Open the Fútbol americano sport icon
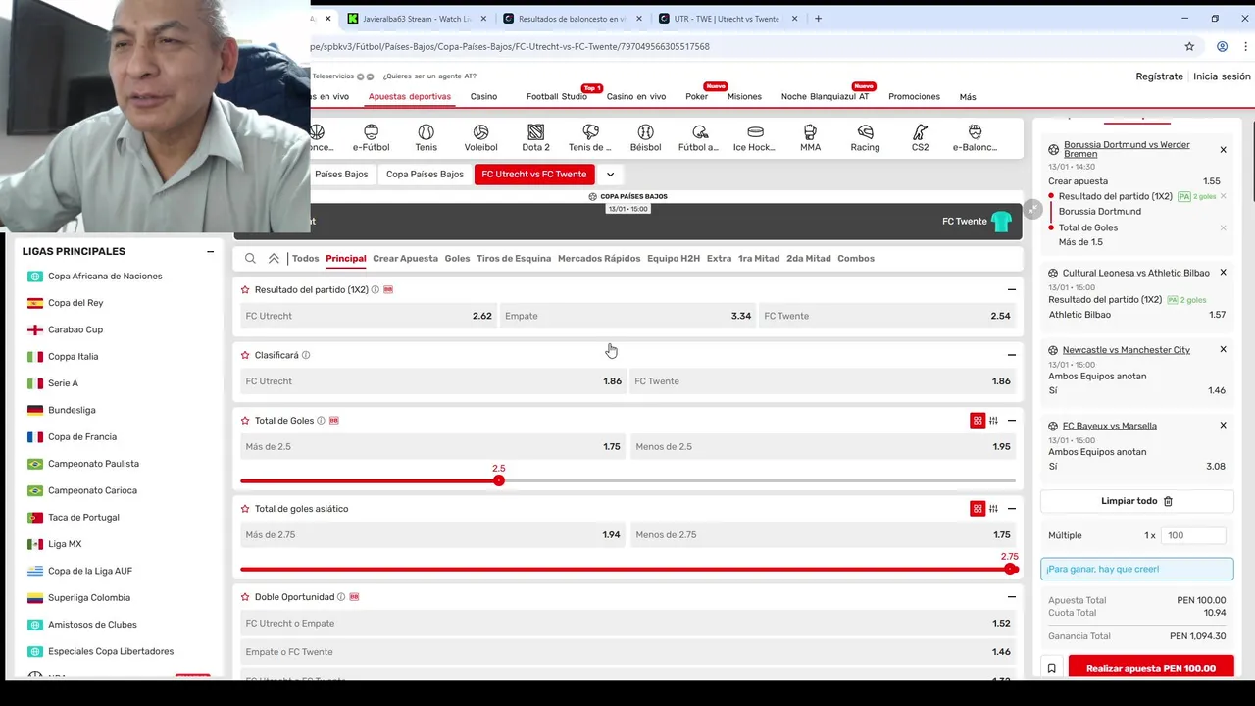This screenshot has width=1255, height=706. click(x=699, y=138)
